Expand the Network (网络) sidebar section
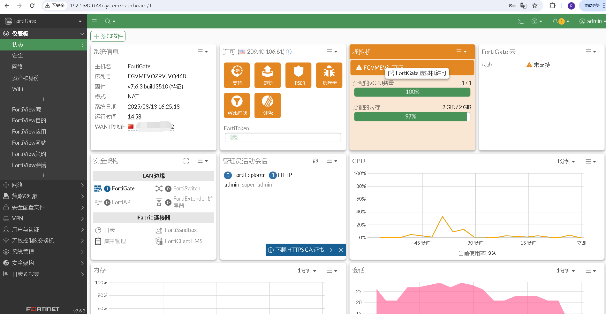This screenshot has height=314, width=606. coord(43,185)
